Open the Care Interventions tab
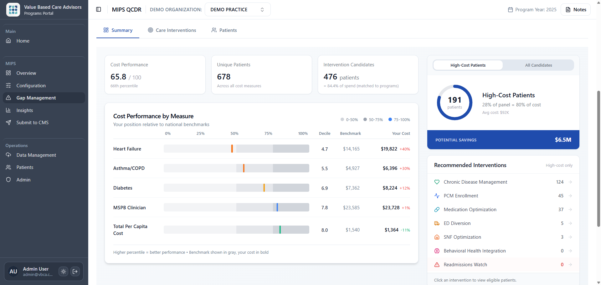The height and width of the screenshot is (285, 601). point(172,30)
